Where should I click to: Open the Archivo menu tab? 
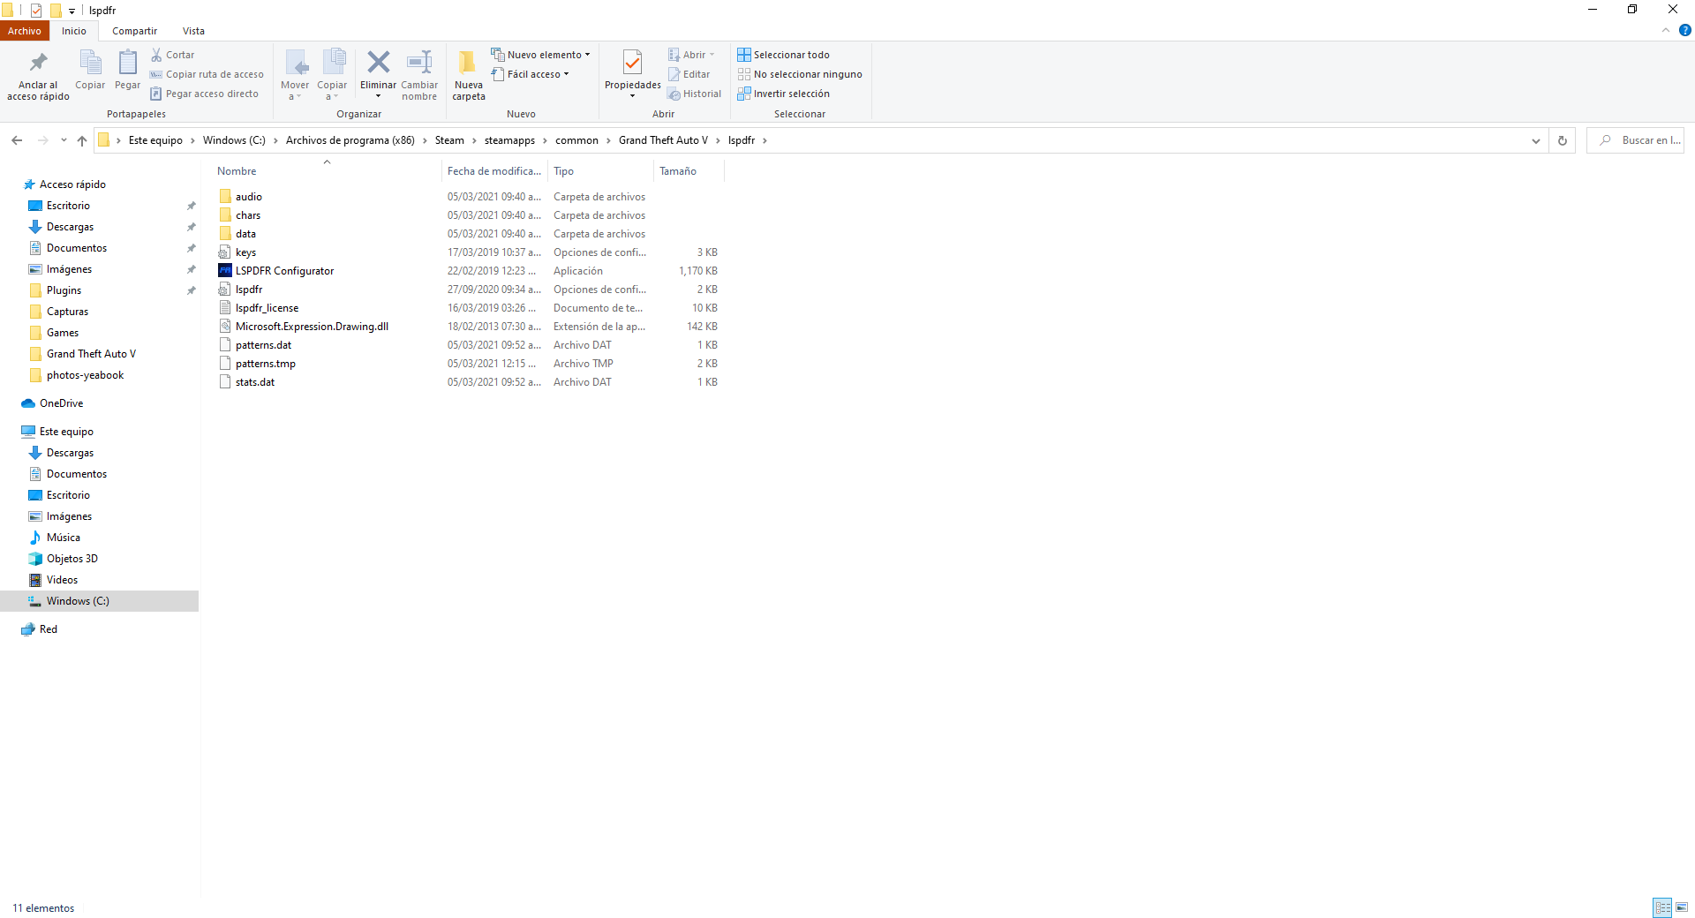[x=25, y=31]
